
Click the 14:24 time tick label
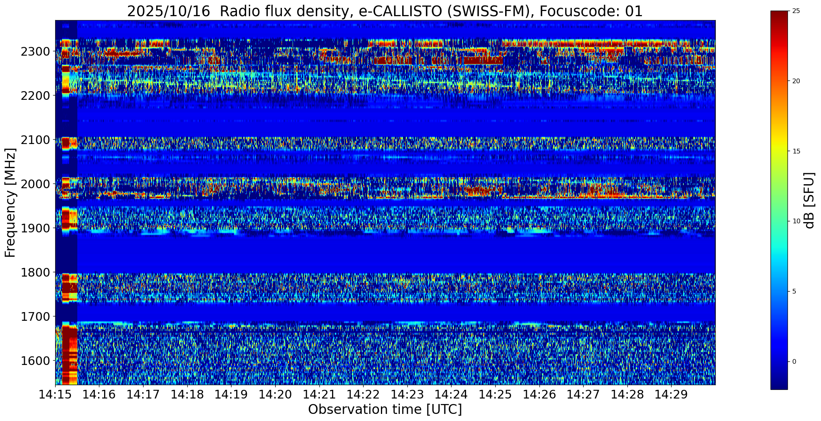tap(451, 394)
